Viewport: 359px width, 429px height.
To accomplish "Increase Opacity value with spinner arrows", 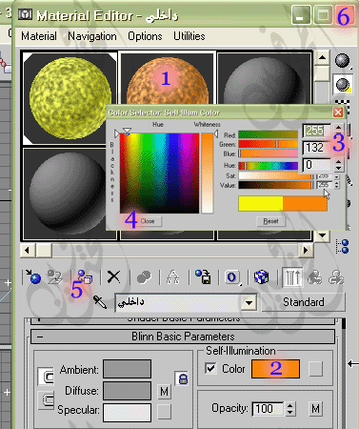I will pyautogui.click(x=289, y=405).
